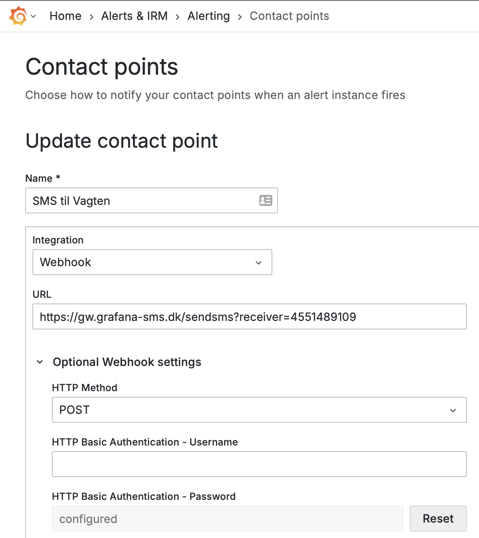Click the configured Password field
This screenshot has width=479, height=538.
(227, 519)
